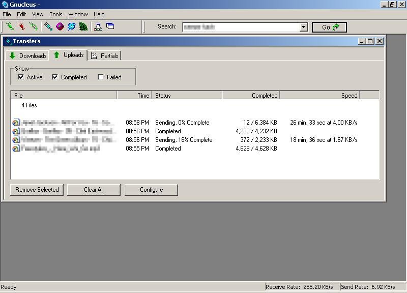
Task: Open the Help menu
Action: (99, 14)
